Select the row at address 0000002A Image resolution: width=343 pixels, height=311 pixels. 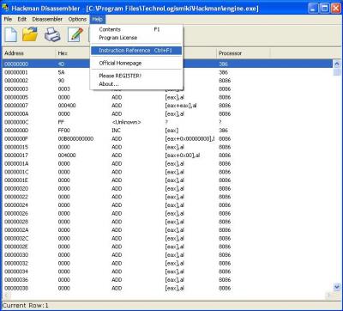coord(168,230)
